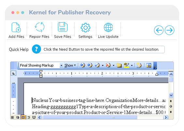Switch to Normal view in status bar
Screen dimensions: 184x131
12,117
